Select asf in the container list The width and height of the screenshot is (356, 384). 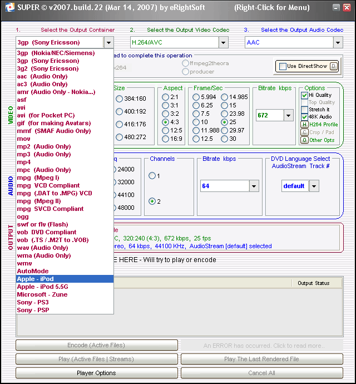click(x=65, y=100)
